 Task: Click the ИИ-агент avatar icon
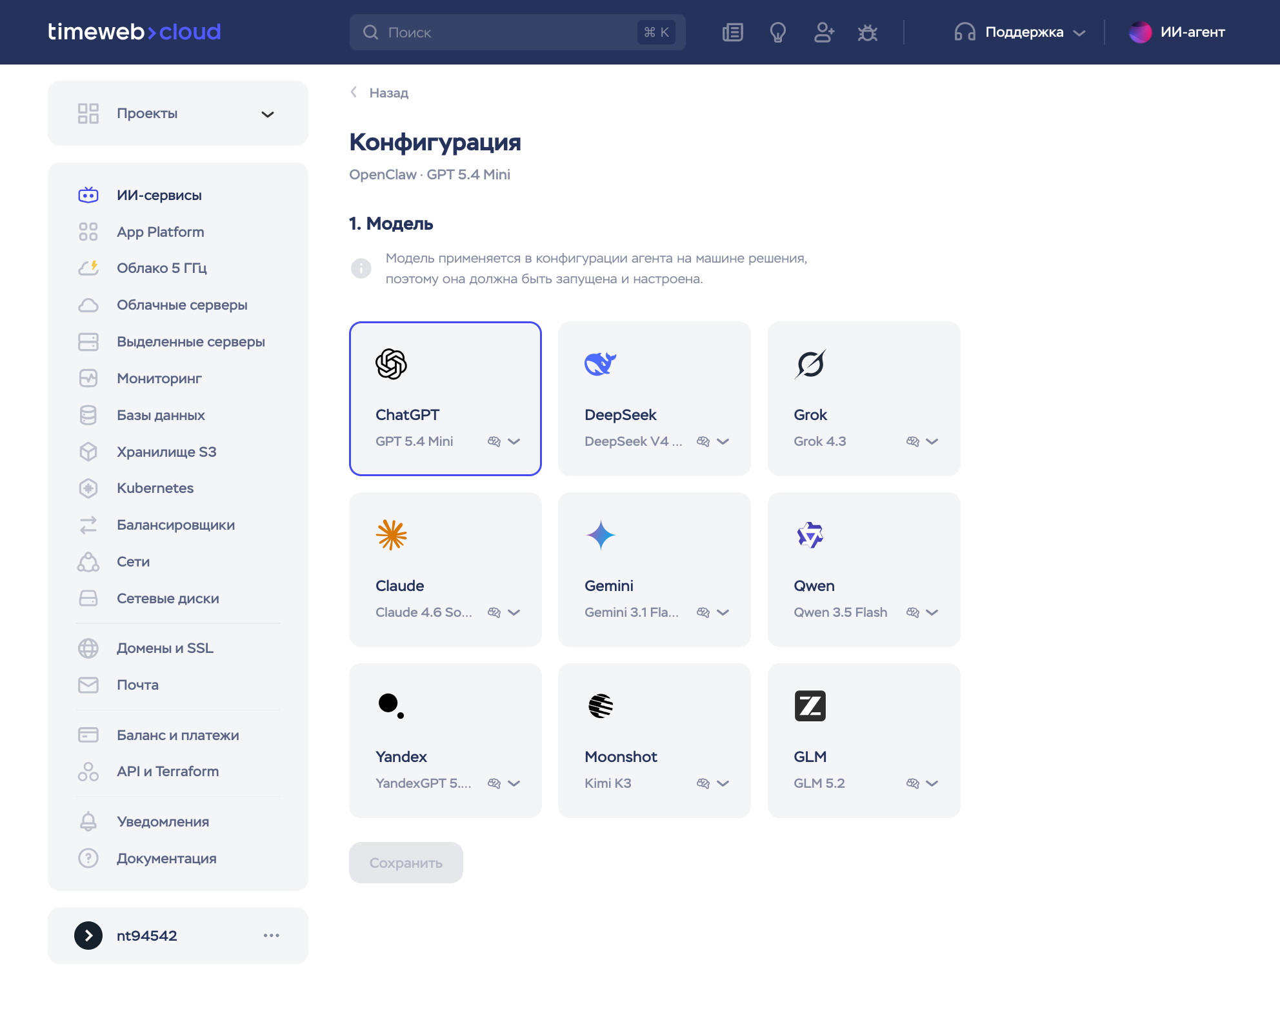tap(1140, 32)
